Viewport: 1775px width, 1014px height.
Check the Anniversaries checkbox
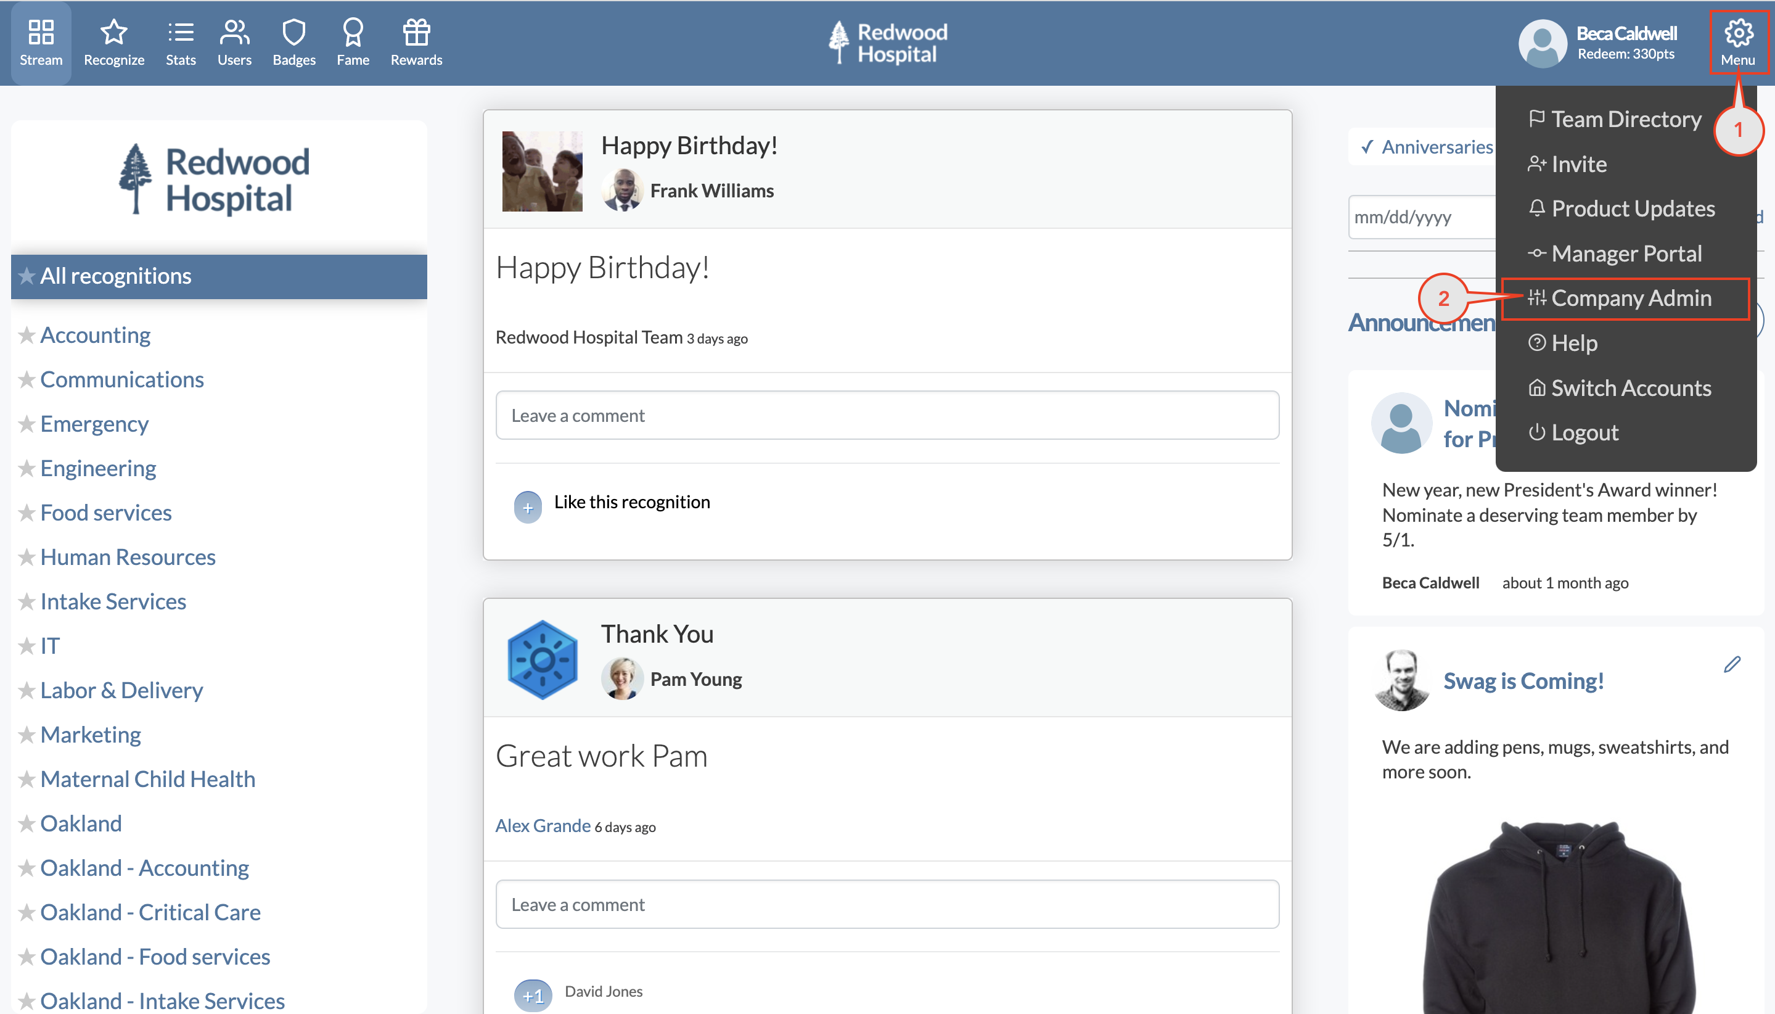tap(1366, 146)
